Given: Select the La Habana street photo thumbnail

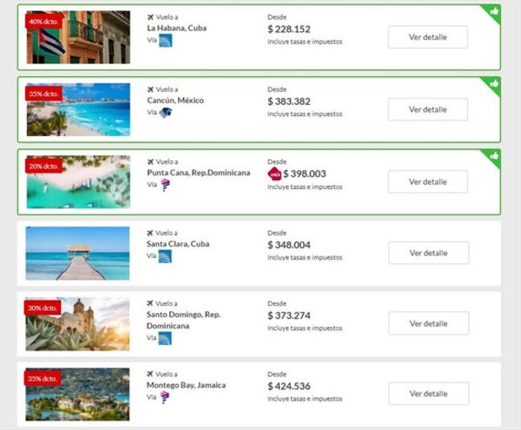Looking at the screenshot, I should tap(78, 37).
